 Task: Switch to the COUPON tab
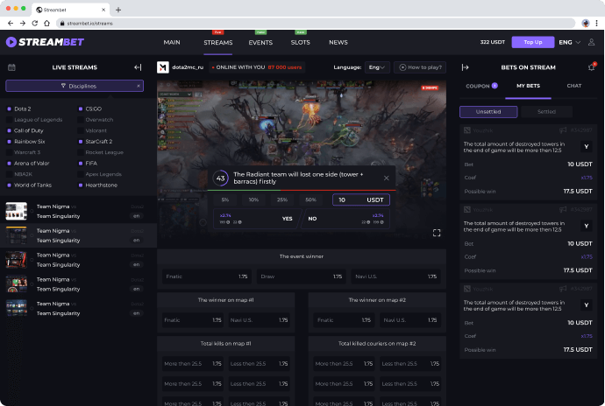[481, 86]
